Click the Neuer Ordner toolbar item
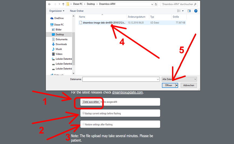234x144 pixels. [x=77, y=11]
